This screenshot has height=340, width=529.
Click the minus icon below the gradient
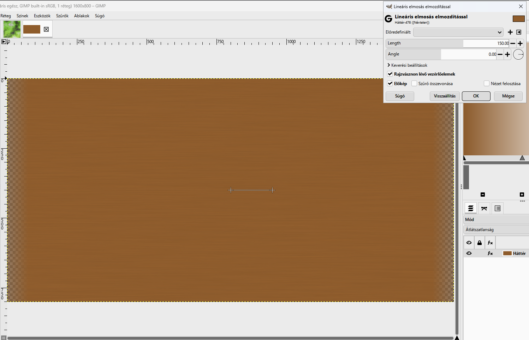(483, 195)
